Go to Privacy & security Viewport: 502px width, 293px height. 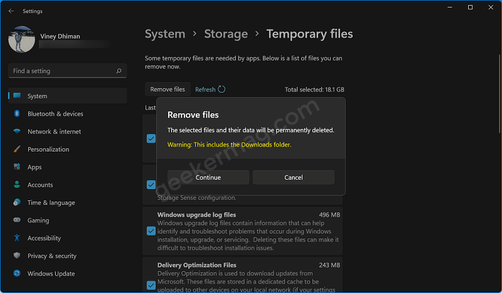52,256
